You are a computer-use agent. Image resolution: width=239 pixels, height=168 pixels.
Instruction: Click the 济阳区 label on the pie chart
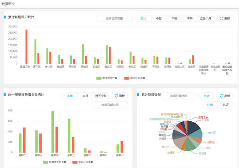pos(163,139)
